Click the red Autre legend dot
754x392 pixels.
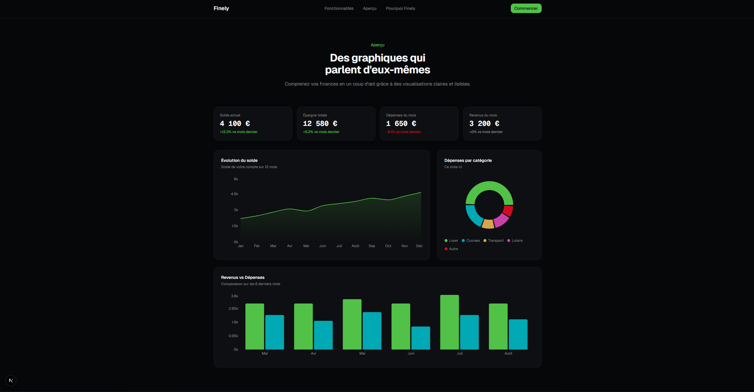click(446, 249)
